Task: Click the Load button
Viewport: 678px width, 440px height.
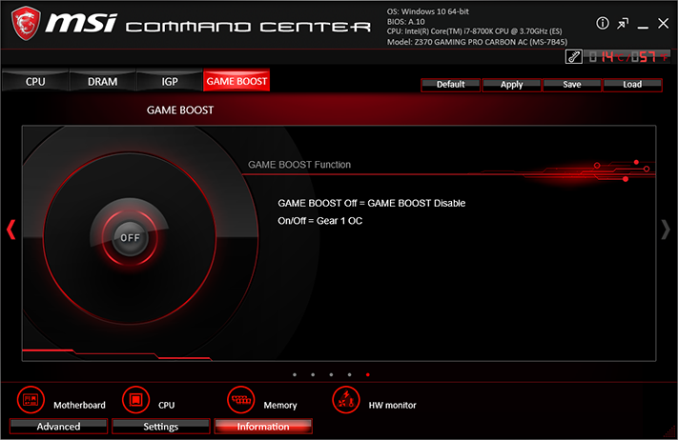Action: click(632, 85)
